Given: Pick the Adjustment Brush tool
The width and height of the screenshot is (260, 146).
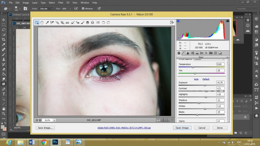Looking at the screenshot, I should (83, 22).
